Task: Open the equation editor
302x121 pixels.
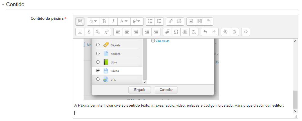Action: (167, 32)
